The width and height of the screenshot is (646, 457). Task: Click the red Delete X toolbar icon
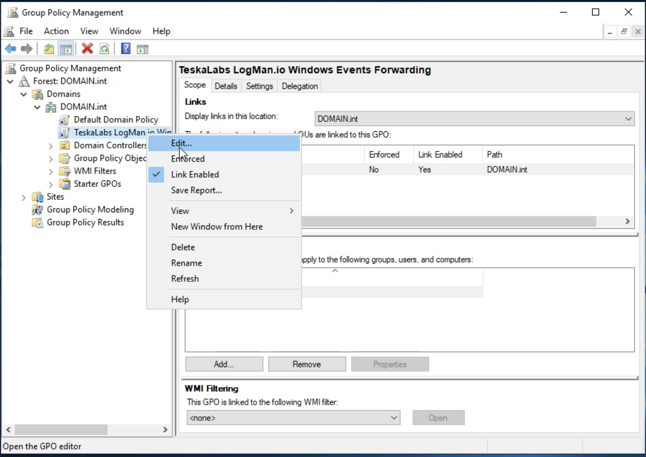tap(87, 49)
